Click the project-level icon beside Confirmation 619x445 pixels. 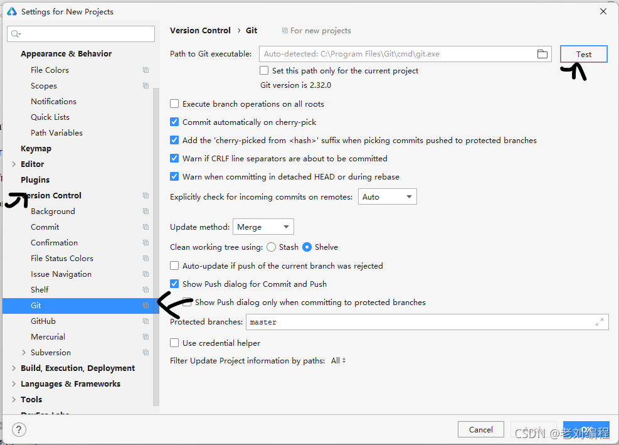[x=145, y=243]
